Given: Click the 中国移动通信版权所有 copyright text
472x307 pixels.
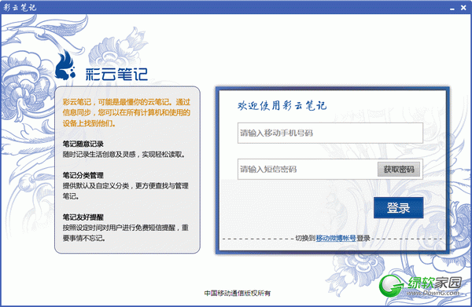Looking at the screenshot, I should [238, 293].
